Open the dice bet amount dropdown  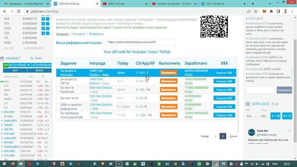coord(252,116)
